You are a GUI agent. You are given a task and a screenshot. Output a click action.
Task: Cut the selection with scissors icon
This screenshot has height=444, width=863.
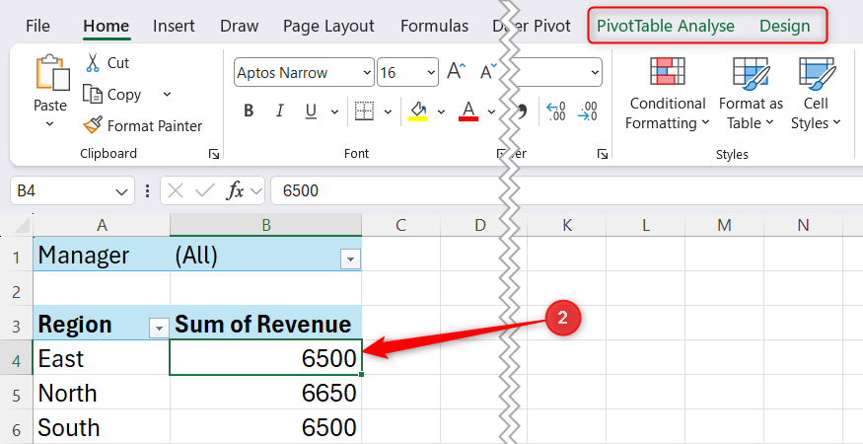(93, 62)
